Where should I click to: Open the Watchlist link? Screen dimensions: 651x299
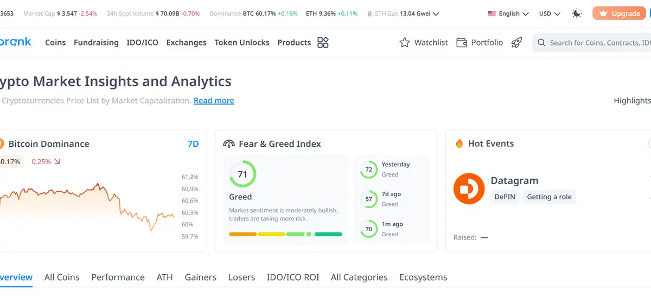(x=424, y=42)
